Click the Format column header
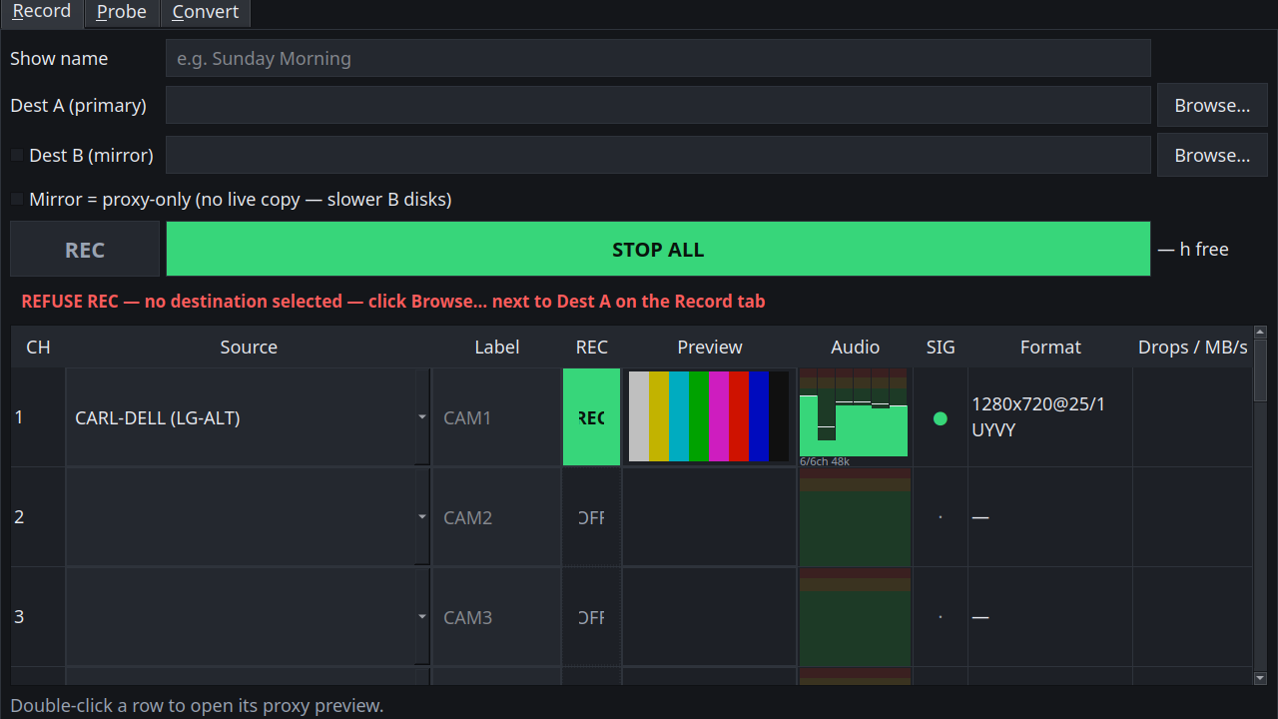 (x=1050, y=347)
